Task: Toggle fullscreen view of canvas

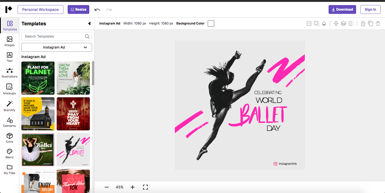Action: coord(145,187)
